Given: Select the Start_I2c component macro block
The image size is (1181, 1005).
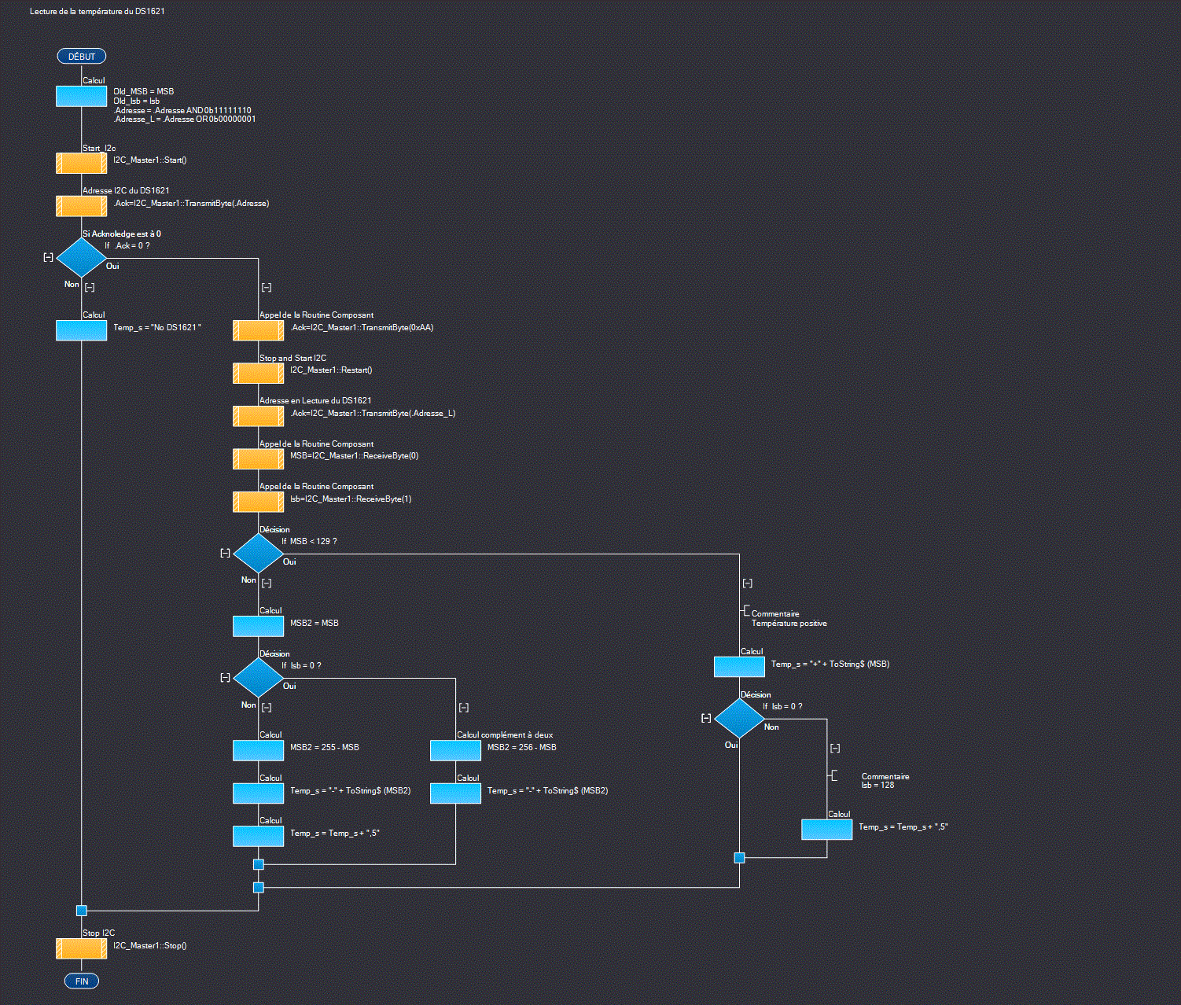Looking at the screenshot, I should pos(82,163).
